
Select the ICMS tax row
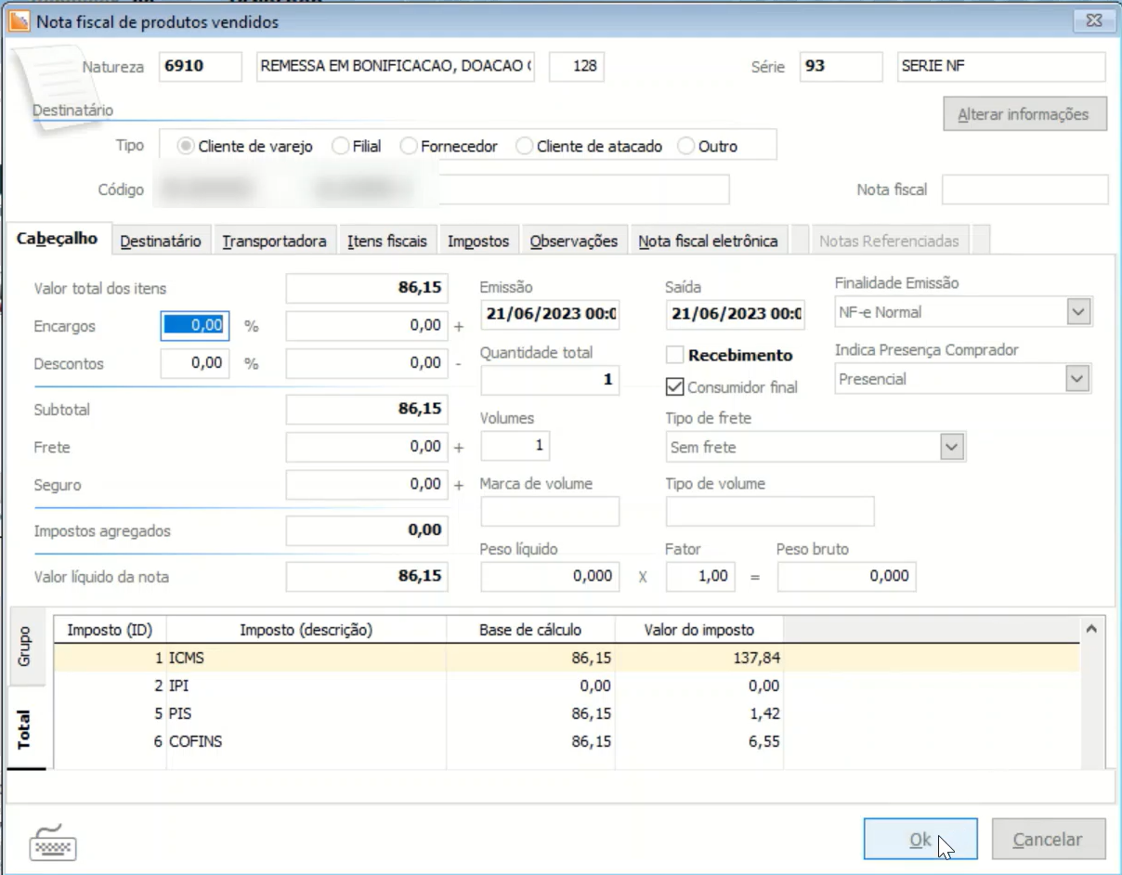coord(567,658)
